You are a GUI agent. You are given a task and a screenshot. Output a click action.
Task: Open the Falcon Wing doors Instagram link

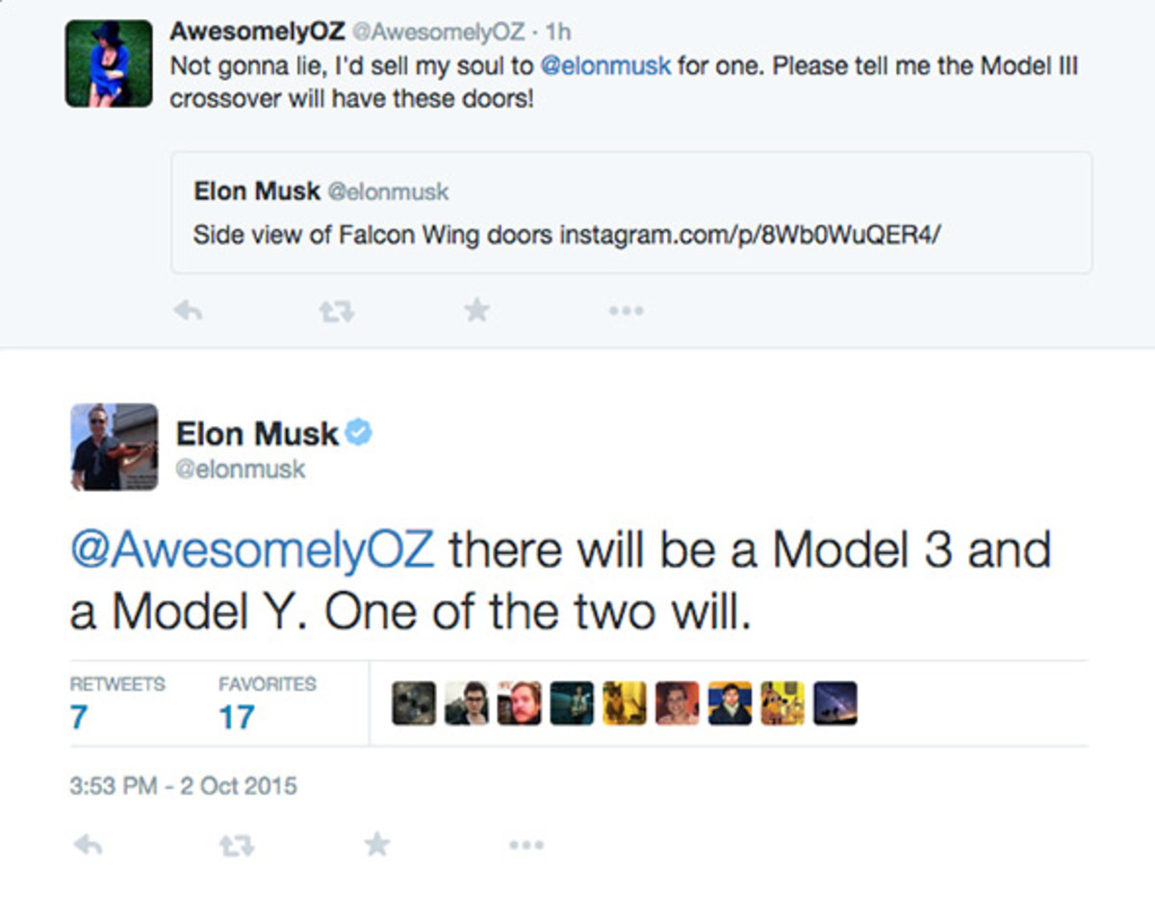tap(749, 235)
